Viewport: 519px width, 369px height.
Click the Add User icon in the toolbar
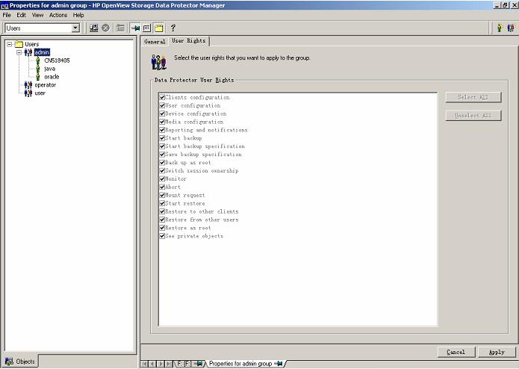500,28
